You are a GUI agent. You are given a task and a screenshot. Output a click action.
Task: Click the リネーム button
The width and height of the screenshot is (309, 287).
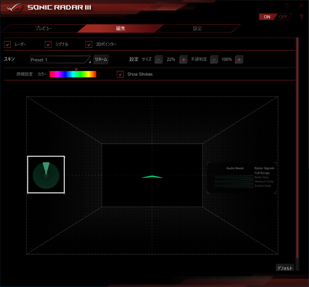coord(101,59)
